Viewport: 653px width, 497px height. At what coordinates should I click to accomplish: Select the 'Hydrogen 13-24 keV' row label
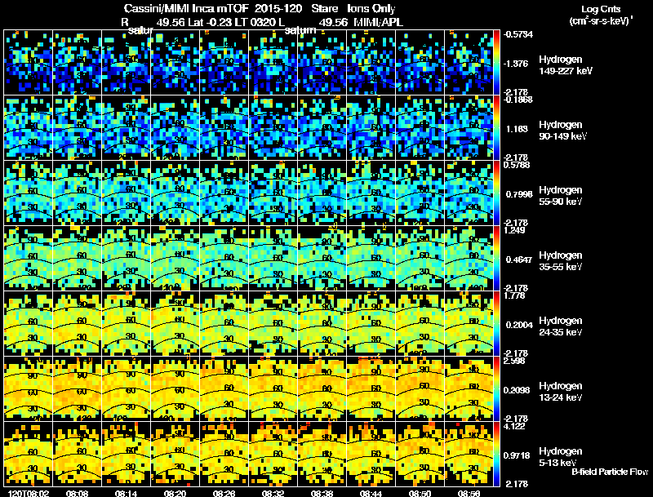pyautogui.click(x=561, y=392)
